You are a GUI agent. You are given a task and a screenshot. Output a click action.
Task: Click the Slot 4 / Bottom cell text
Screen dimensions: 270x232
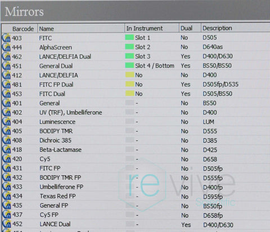click(155, 66)
